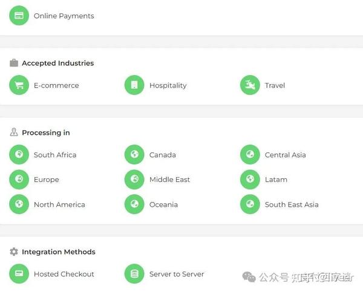Click the Server to Server label

[x=177, y=274]
